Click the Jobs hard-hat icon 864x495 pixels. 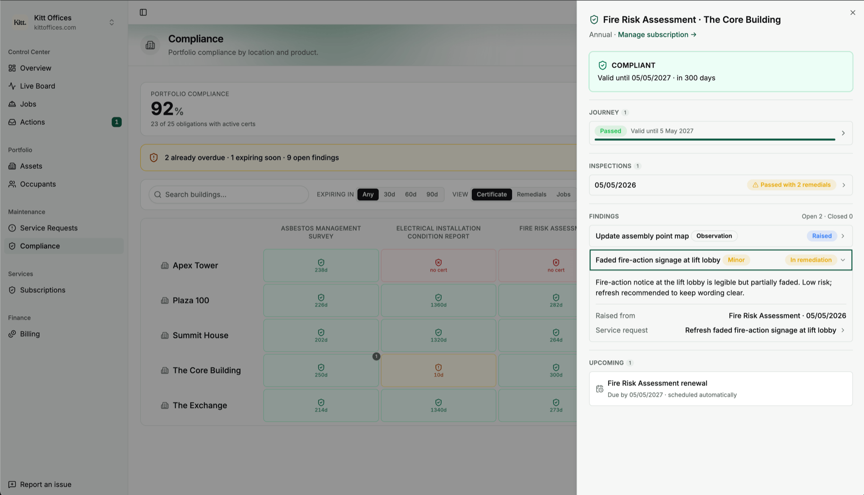[x=12, y=104]
